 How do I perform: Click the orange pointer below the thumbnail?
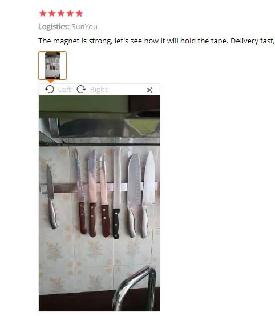point(51,81)
